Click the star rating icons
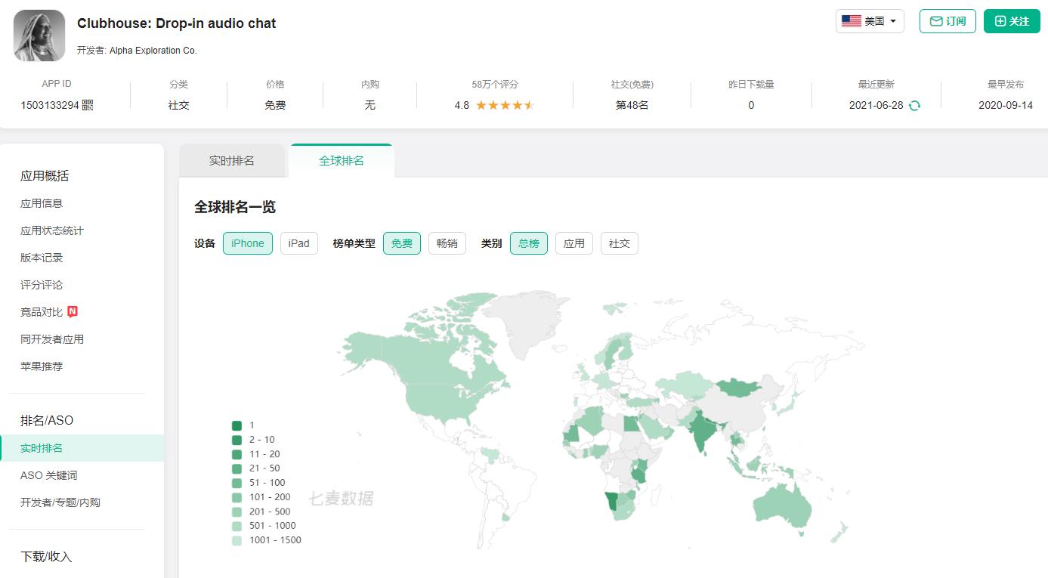Image resolution: width=1048 pixels, height=578 pixels. (505, 105)
